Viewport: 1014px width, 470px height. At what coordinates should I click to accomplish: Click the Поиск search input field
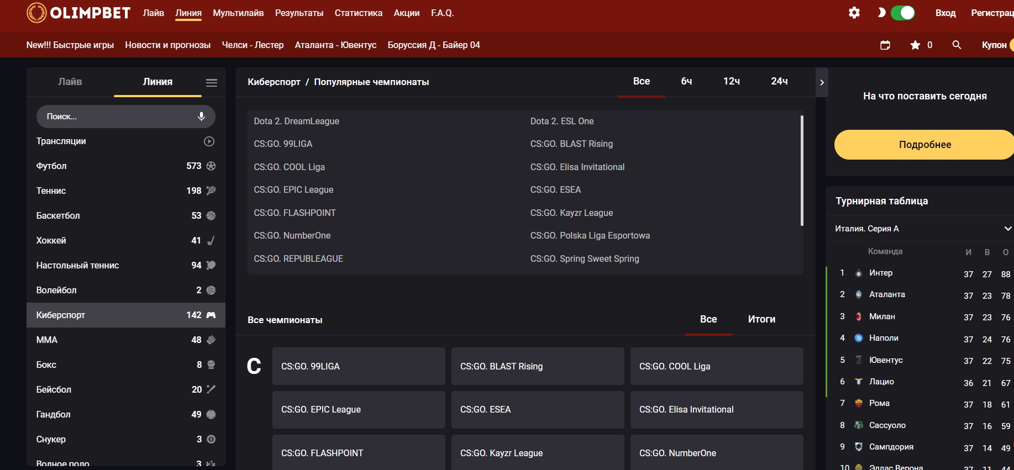(116, 117)
